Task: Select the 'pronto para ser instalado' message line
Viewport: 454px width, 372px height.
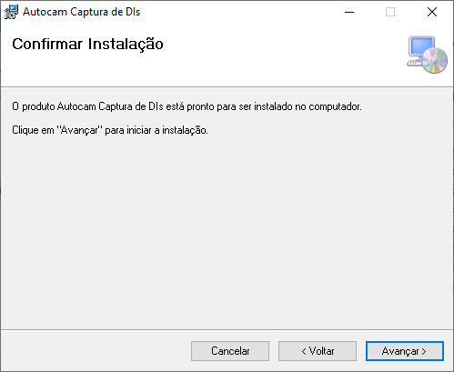Action: click(x=187, y=106)
